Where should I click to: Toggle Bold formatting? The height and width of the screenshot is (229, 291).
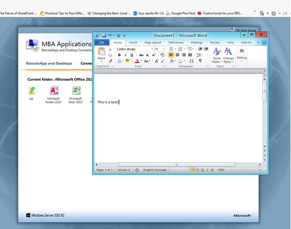[x=119, y=55]
